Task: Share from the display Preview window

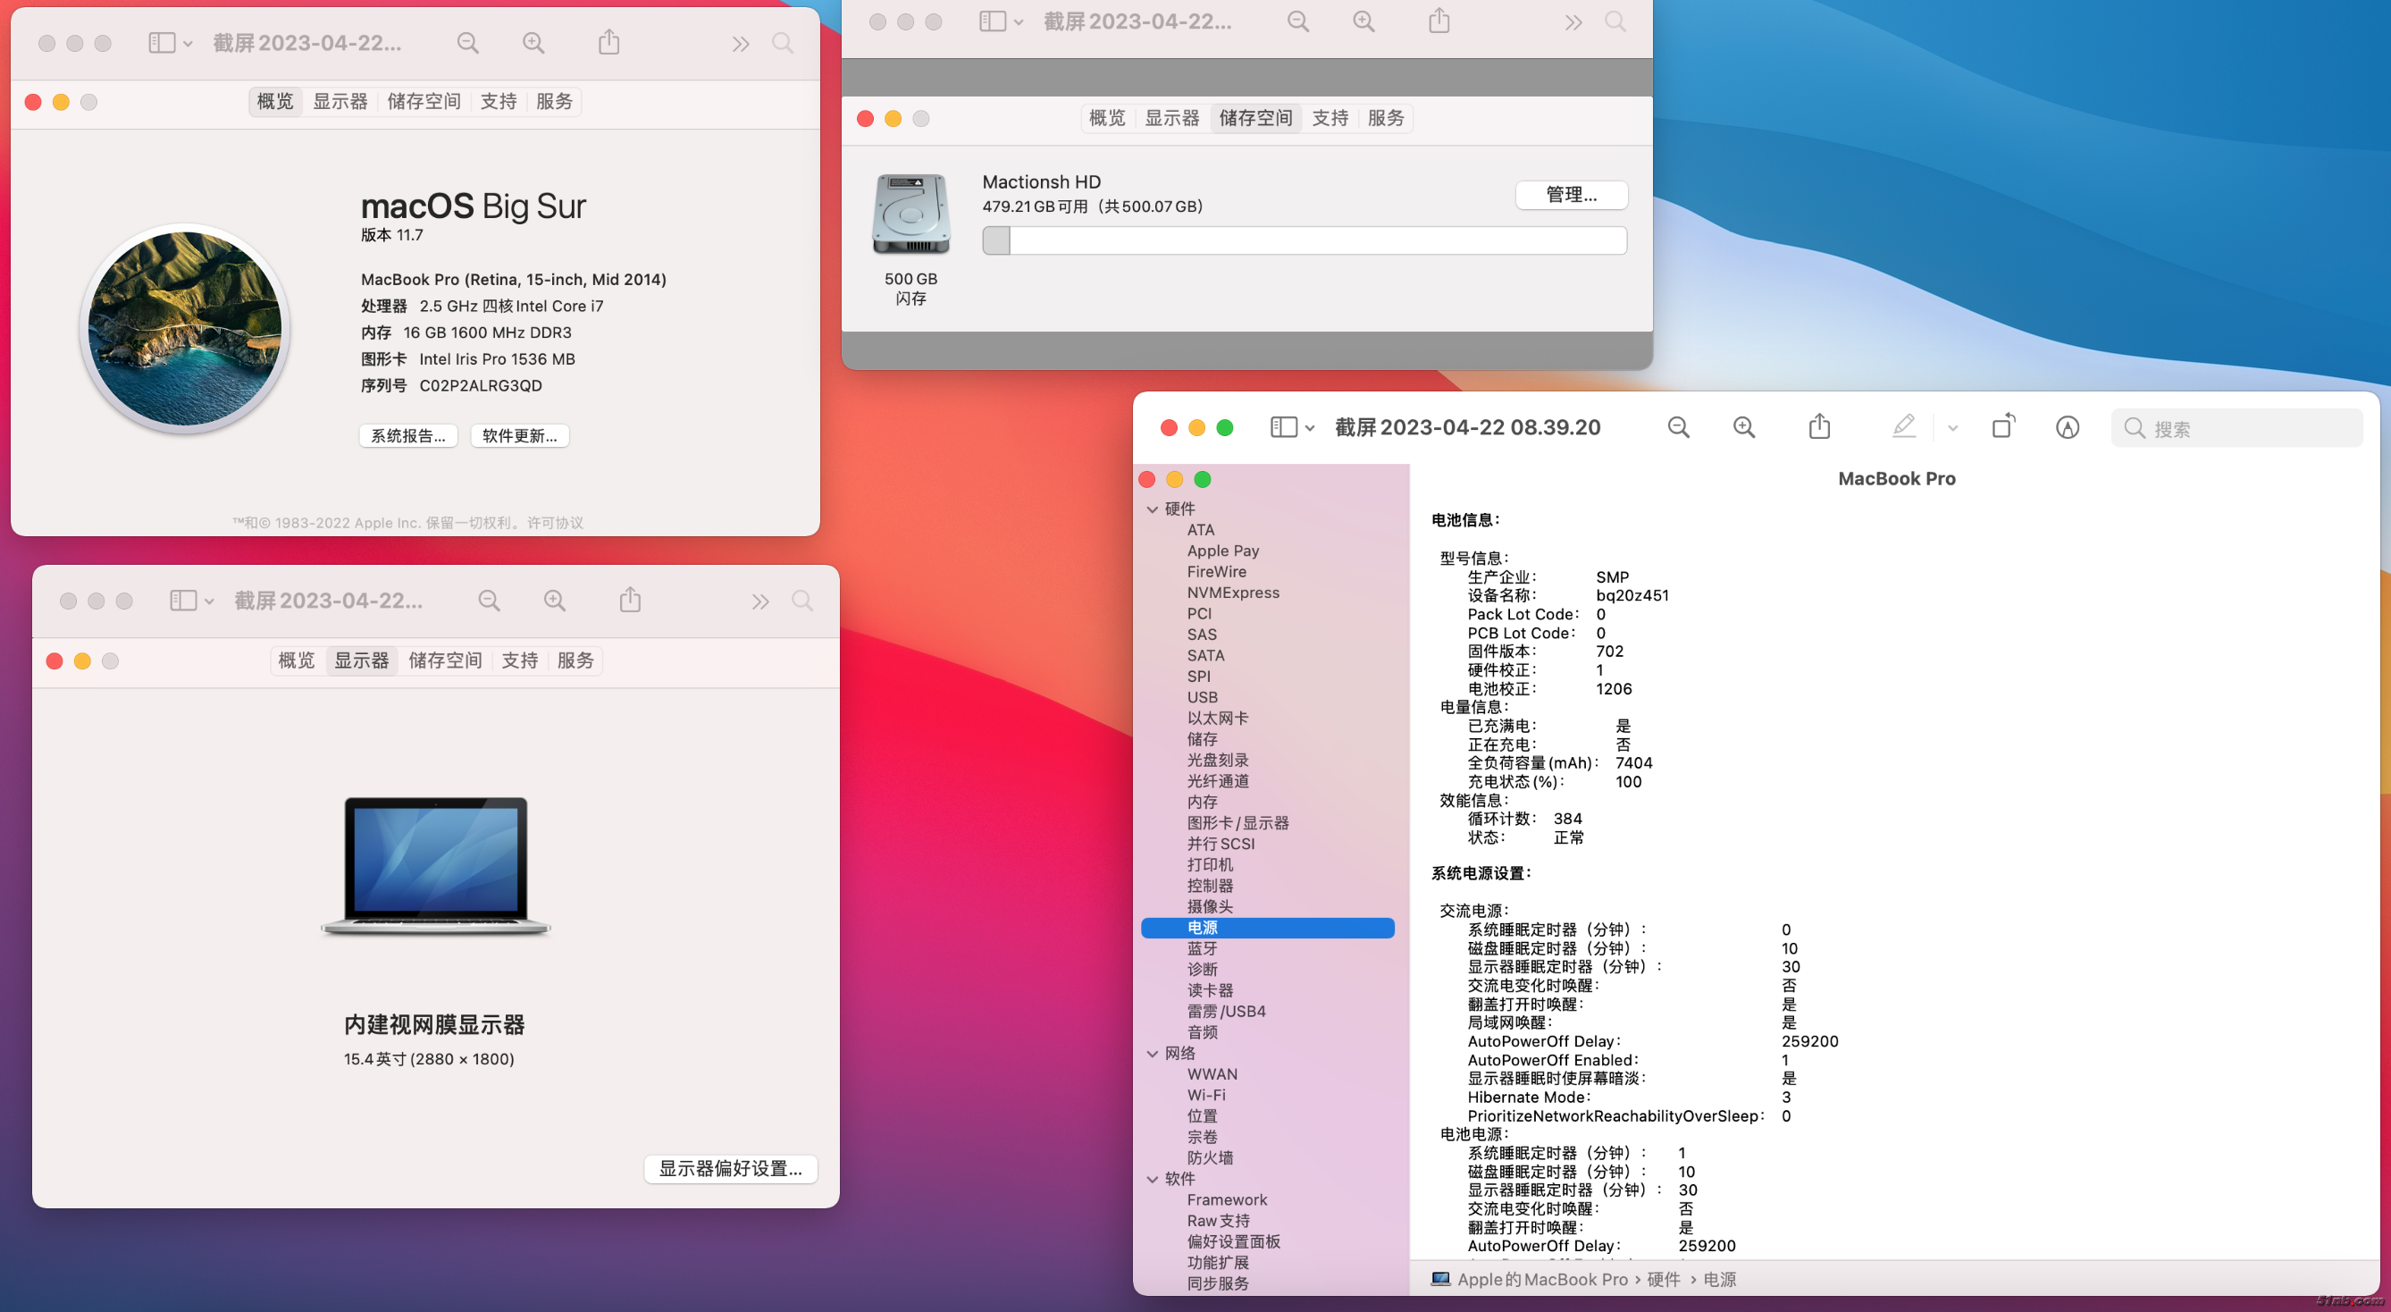Action: coord(630,600)
